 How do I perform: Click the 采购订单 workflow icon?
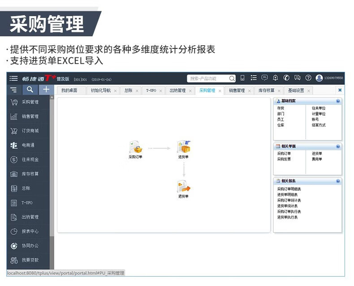tap(135, 147)
